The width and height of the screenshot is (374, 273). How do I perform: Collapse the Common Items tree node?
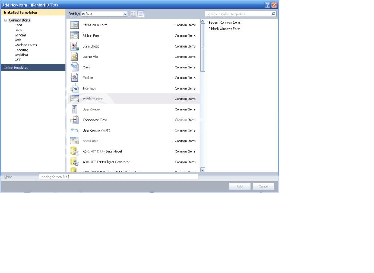[6, 20]
